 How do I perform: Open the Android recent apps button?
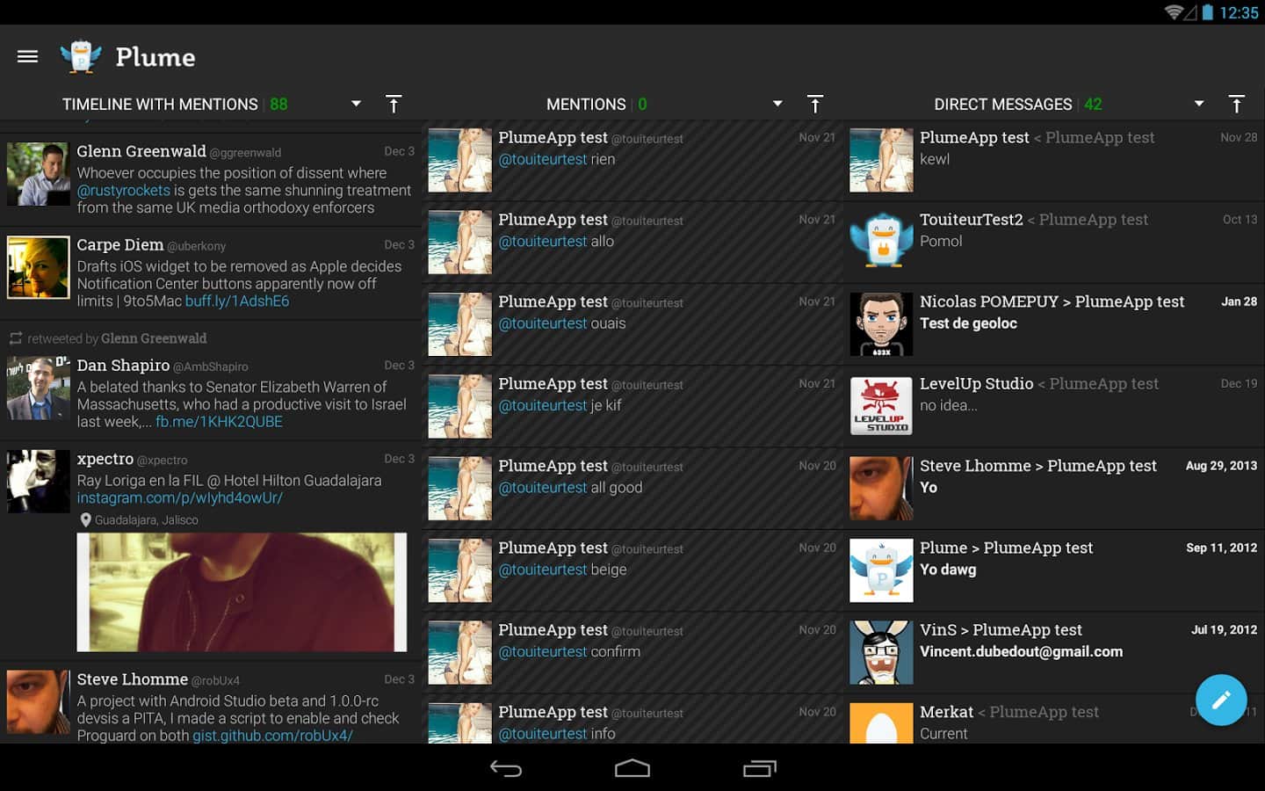pos(759,769)
